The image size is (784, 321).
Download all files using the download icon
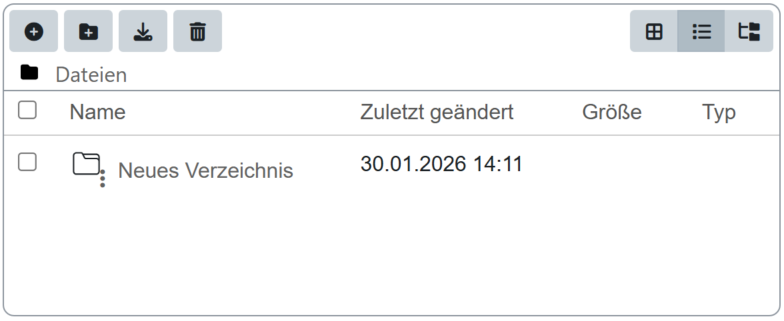[x=143, y=31]
